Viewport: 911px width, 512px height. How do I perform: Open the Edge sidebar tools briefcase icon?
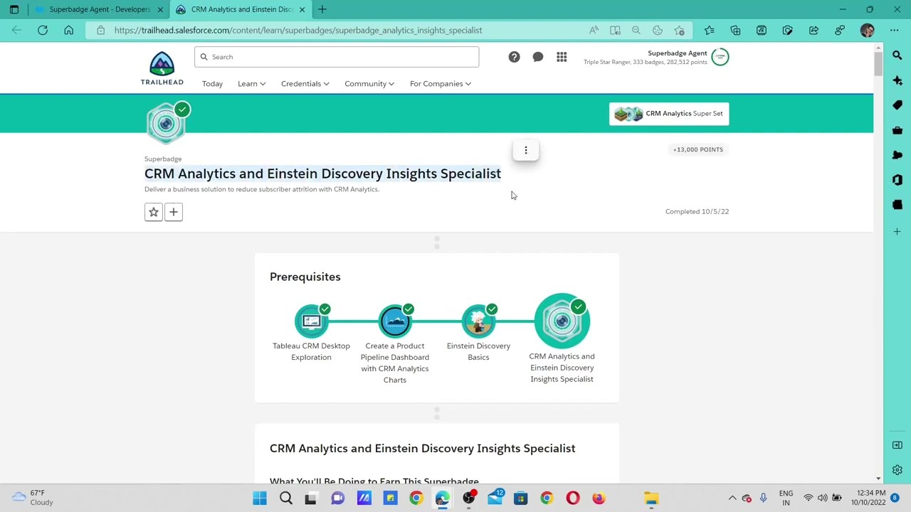pyautogui.click(x=897, y=130)
